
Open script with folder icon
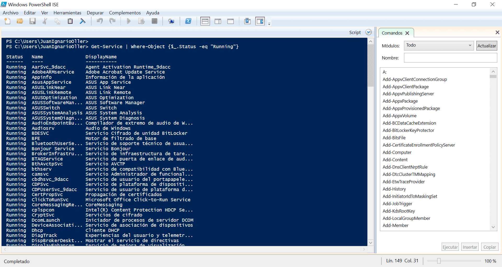coord(20,21)
